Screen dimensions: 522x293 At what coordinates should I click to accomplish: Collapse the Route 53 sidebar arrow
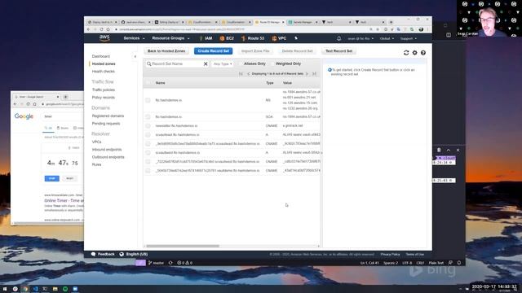point(135,56)
